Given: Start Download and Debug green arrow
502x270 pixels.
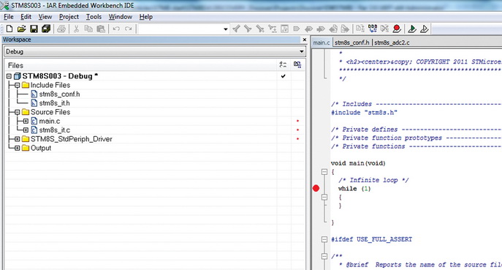Looking at the screenshot, I should 412,29.
